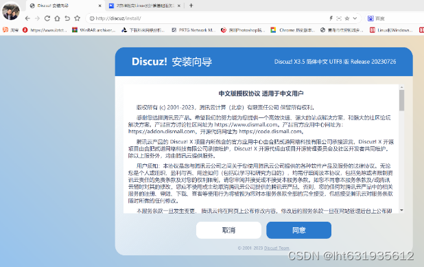424x267 pixels.
Task: Click the 中文版授权协议 适用于中文用户 heading
Action: pos(261,93)
